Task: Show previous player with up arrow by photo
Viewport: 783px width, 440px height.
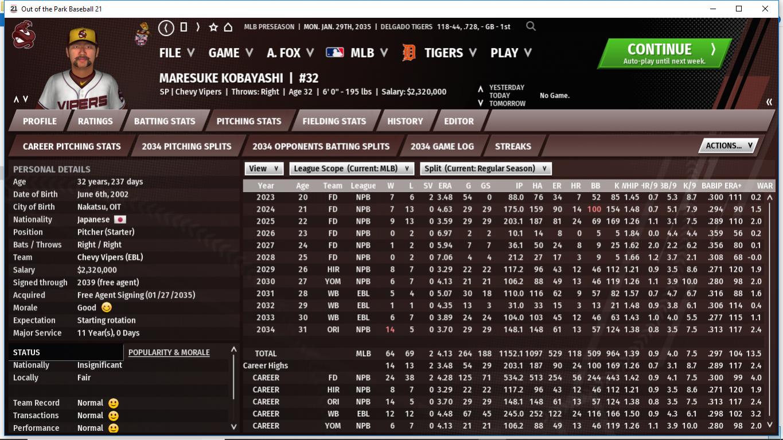Action: 17,99
